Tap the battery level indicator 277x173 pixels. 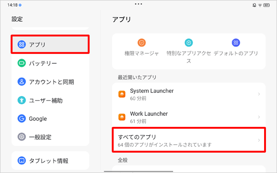click(x=266, y=5)
